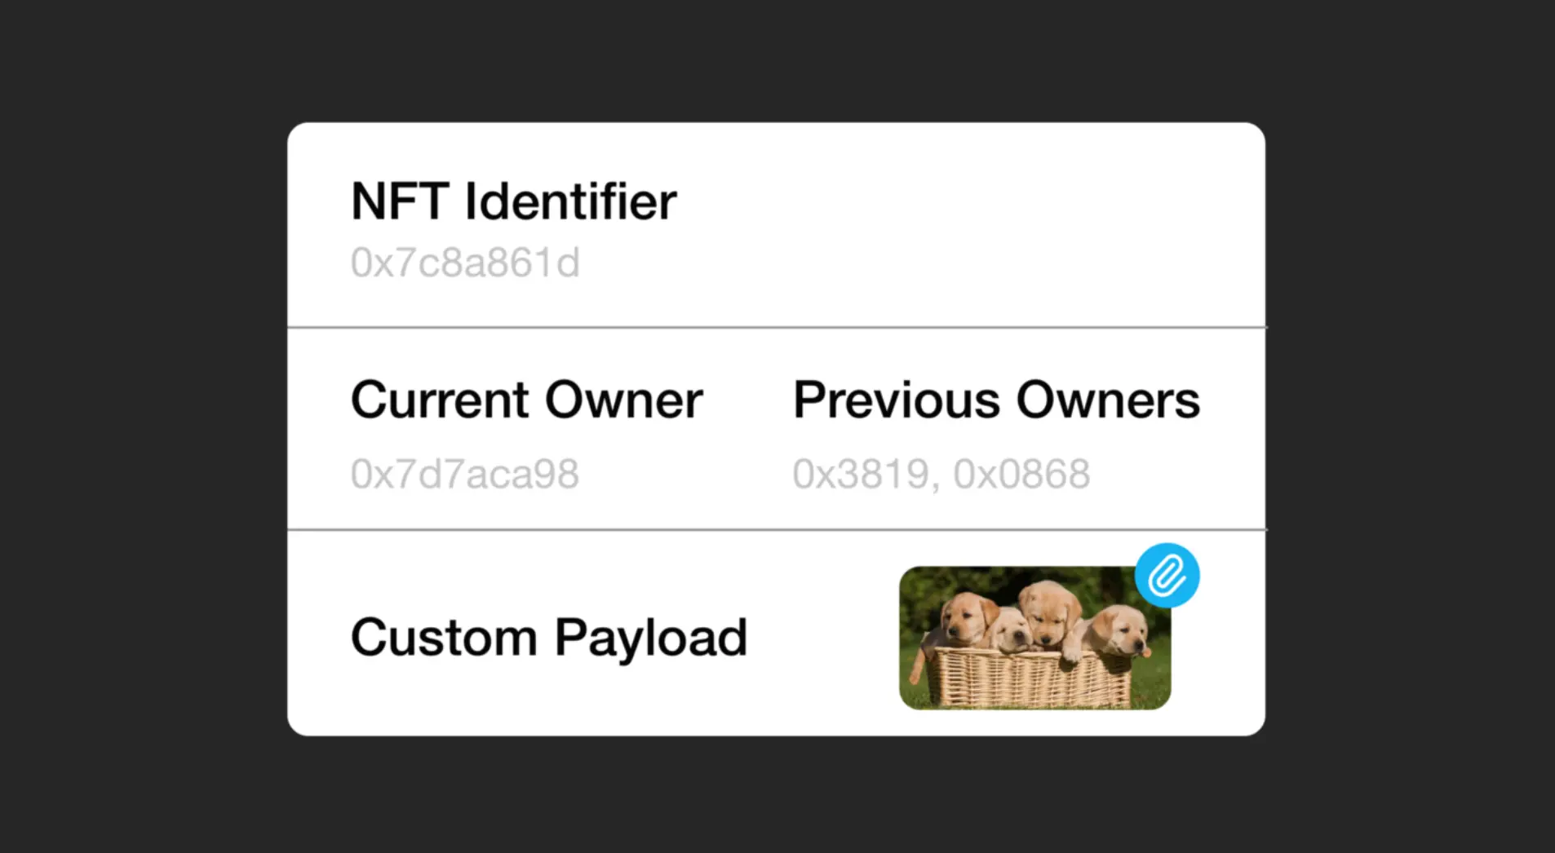Select previous owner address 0x0868
The image size is (1555, 853).
pos(1021,474)
